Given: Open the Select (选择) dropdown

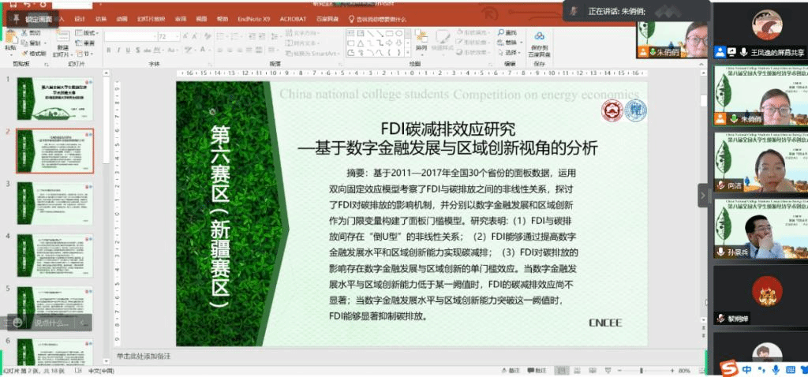Looking at the screenshot, I should point(509,53).
